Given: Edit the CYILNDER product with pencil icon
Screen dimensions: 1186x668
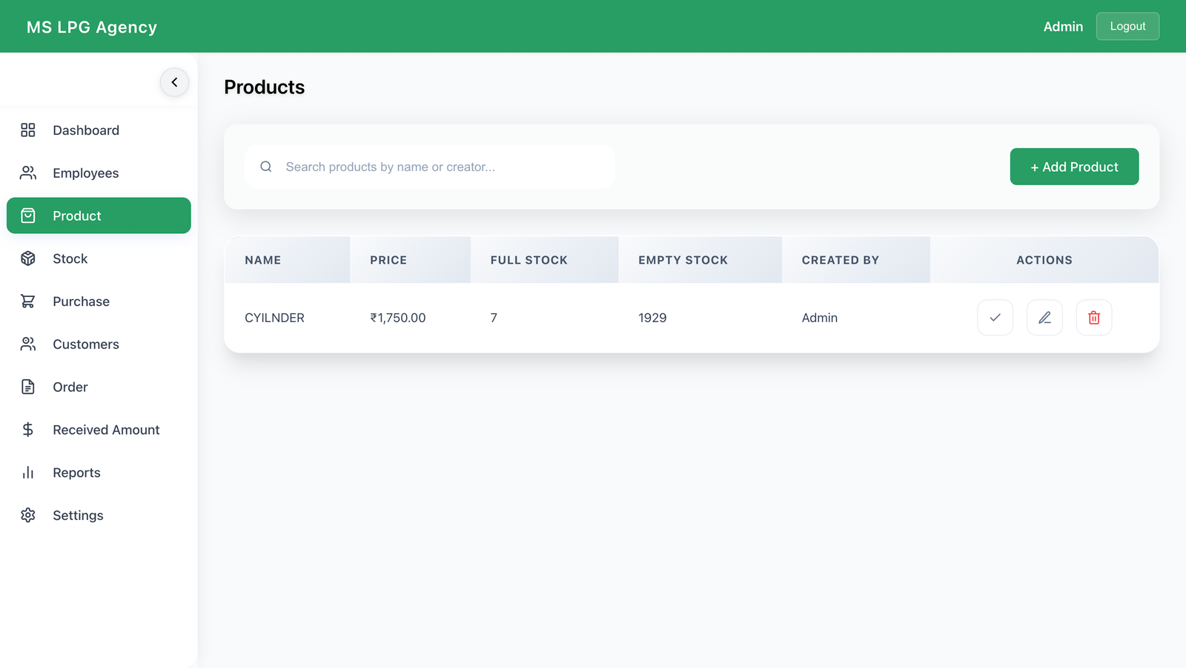Looking at the screenshot, I should point(1044,318).
